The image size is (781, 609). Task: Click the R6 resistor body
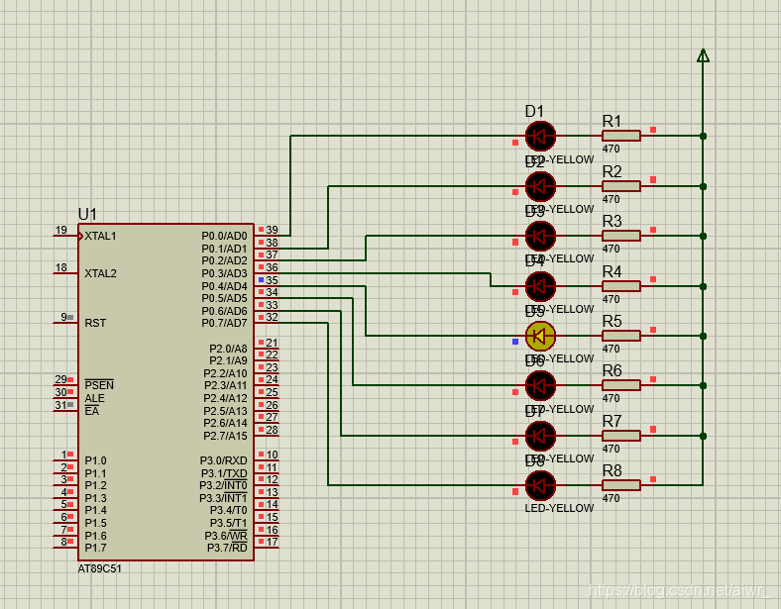click(x=621, y=385)
